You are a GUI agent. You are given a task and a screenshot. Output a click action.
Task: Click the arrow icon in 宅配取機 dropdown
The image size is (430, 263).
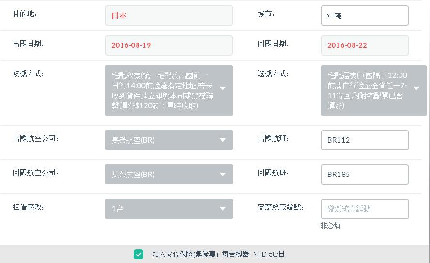click(x=223, y=88)
